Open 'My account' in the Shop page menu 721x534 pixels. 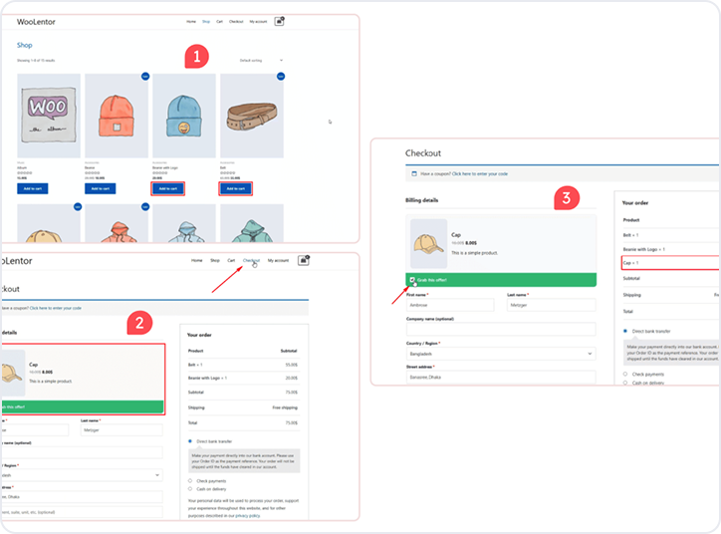pos(259,21)
